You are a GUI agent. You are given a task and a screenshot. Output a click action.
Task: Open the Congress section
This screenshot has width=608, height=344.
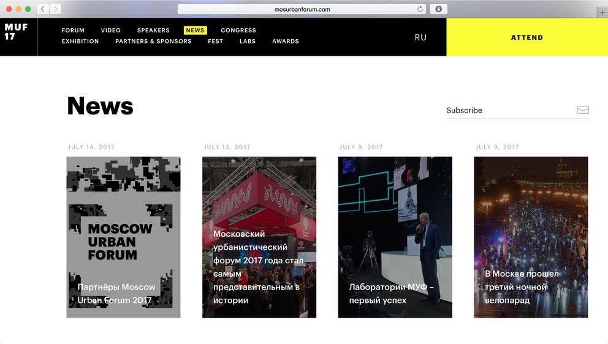[x=238, y=30]
